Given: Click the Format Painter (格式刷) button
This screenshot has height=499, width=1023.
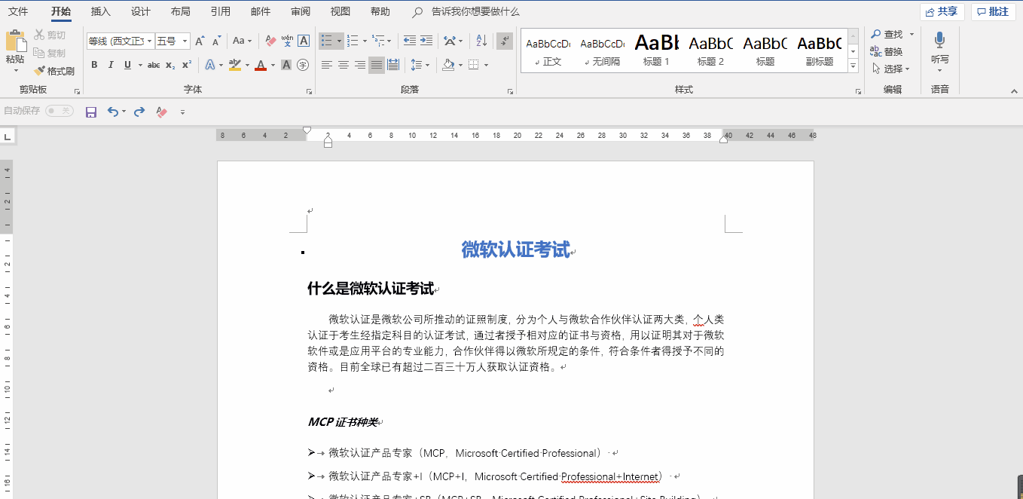Looking at the screenshot, I should (54, 71).
